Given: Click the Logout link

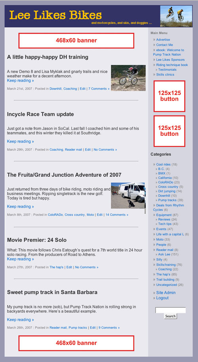Looking at the screenshot, I should (162, 298).
